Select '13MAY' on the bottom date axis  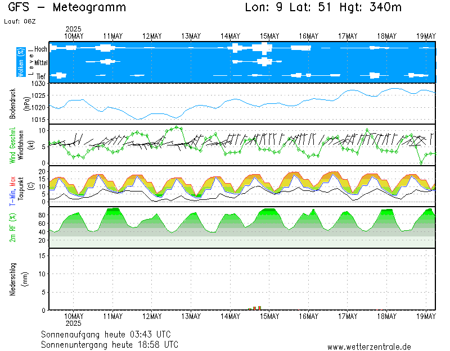(191, 316)
